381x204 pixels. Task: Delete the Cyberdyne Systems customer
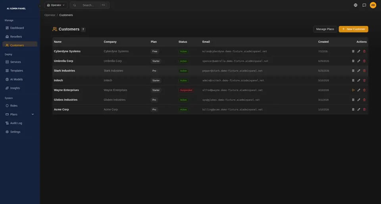tap(364, 51)
